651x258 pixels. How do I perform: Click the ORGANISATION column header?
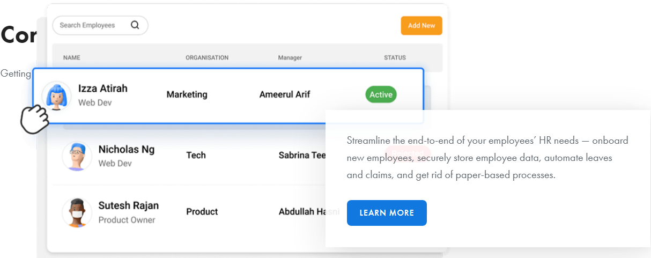click(207, 57)
